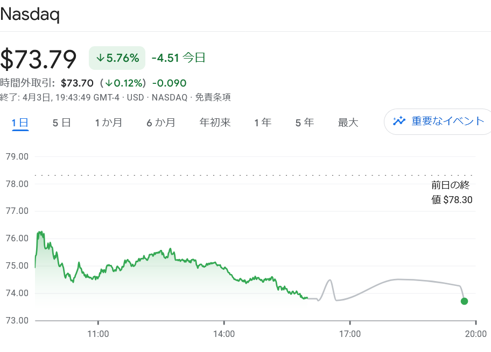Click the 78.00 price axis label
The image size is (491, 352).
(16, 184)
